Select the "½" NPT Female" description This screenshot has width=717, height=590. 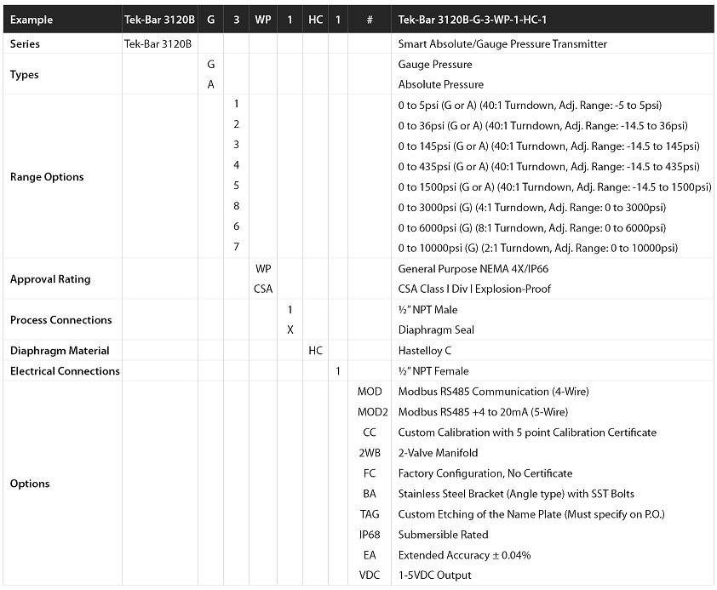coord(433,371)
